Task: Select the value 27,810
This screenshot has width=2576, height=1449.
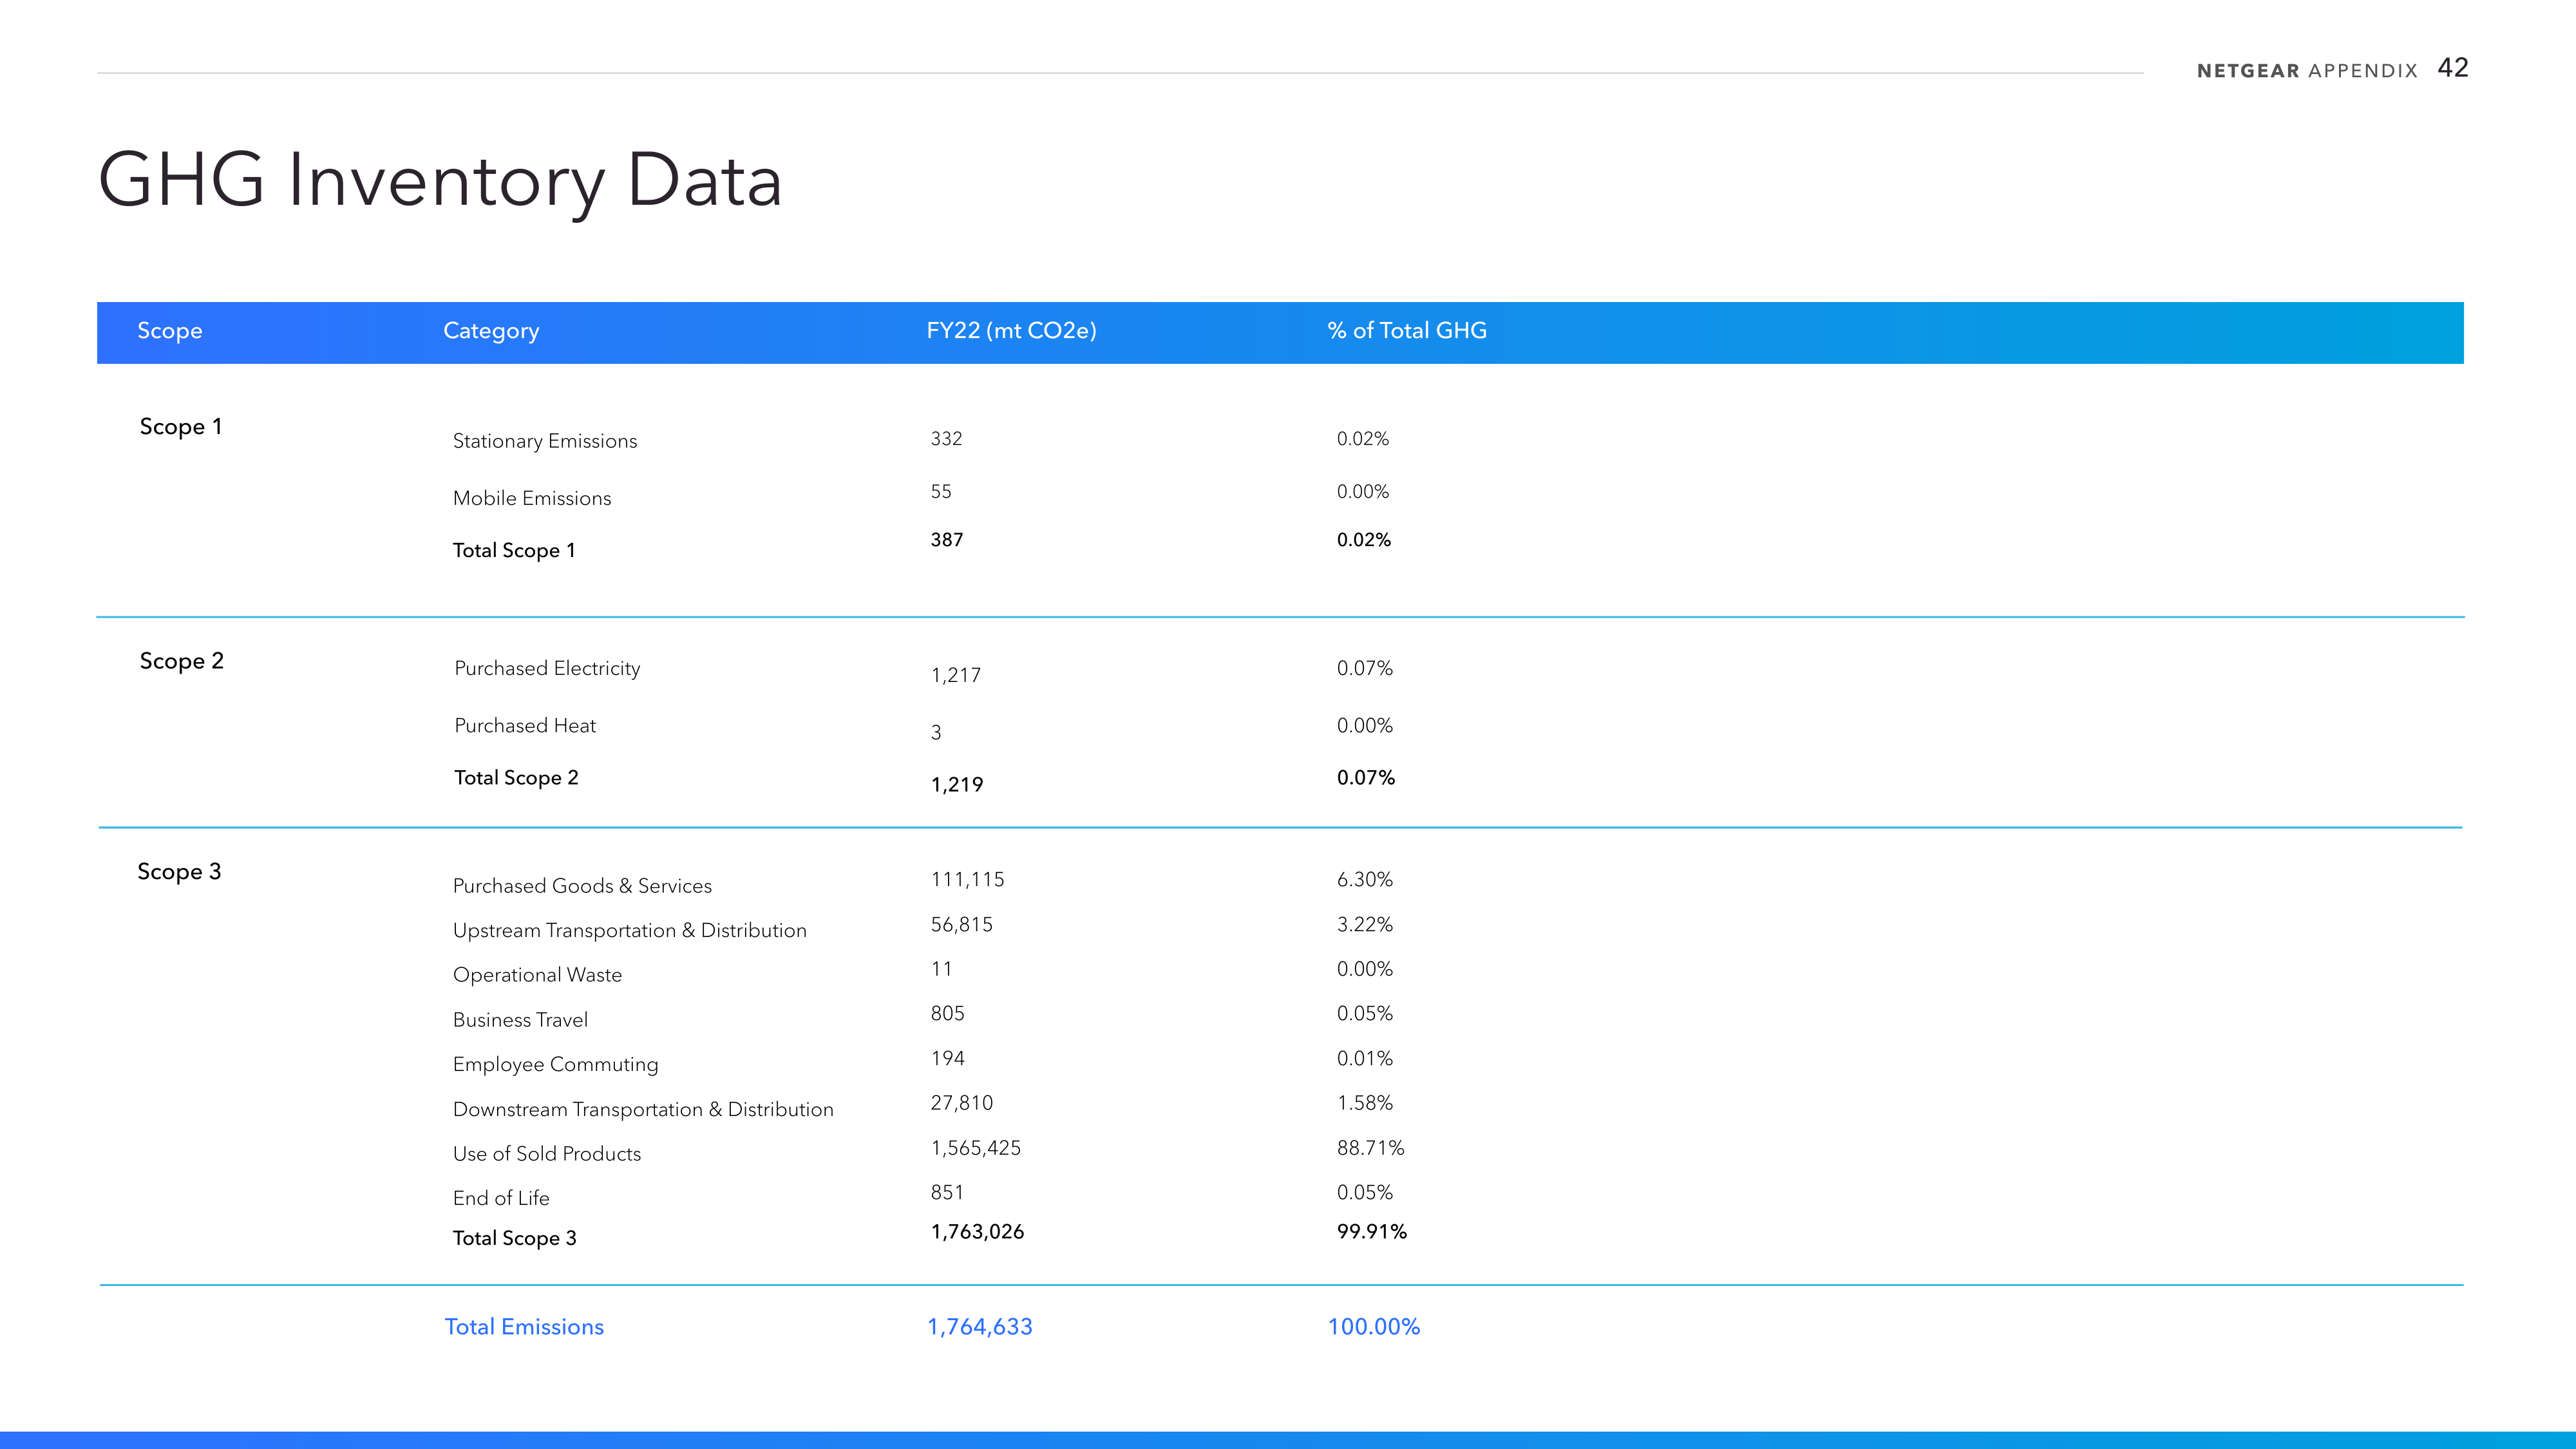Action: click(962, 1103)
